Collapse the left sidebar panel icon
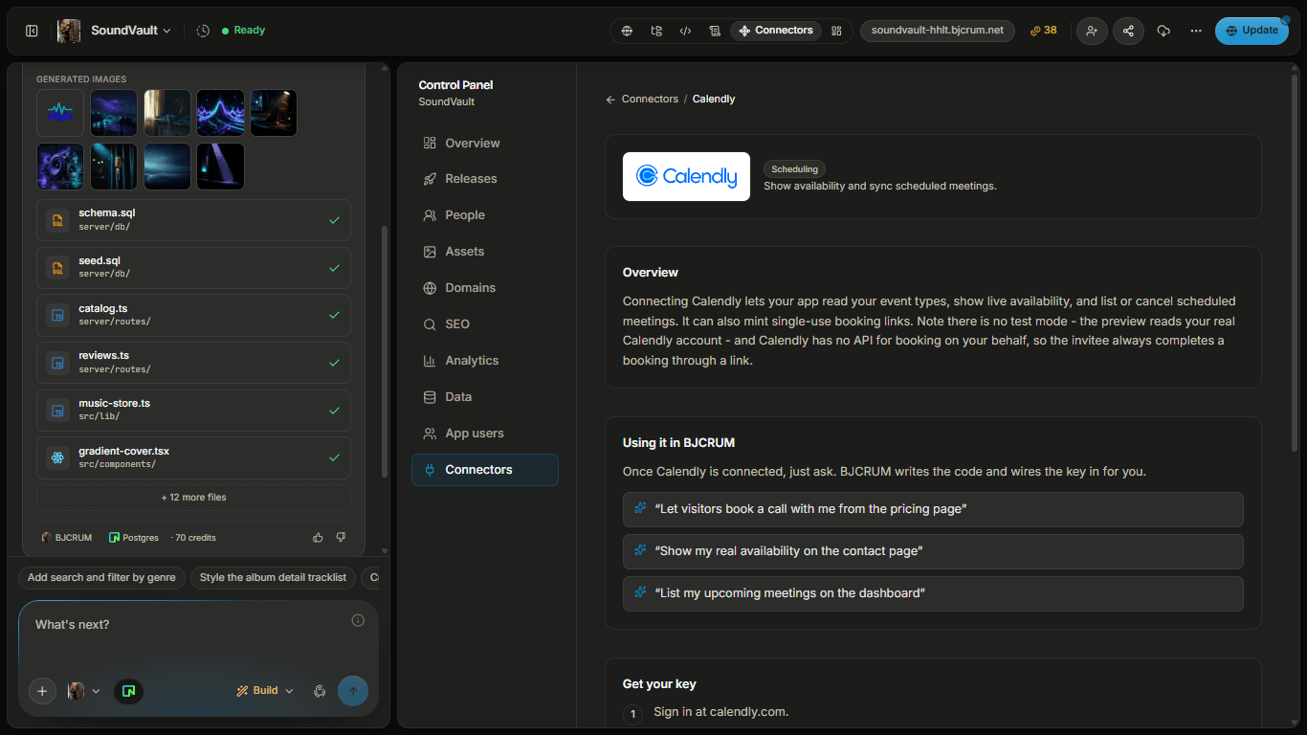 point(32,31)
